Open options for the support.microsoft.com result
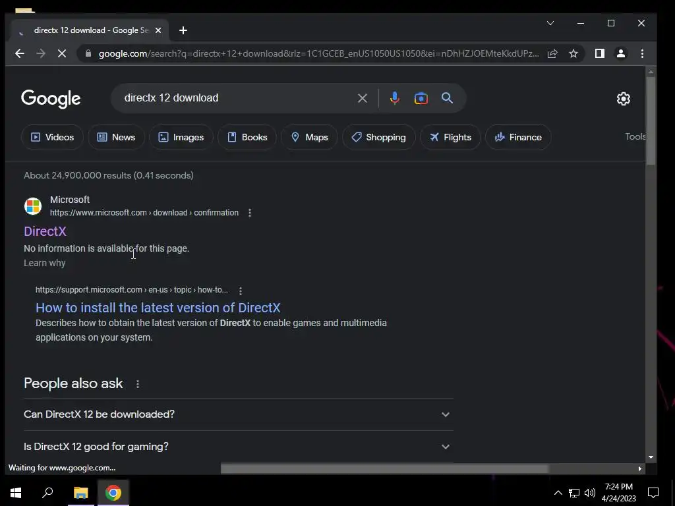The width and height of the screenshot is (675, 506). tap(240, 291)
